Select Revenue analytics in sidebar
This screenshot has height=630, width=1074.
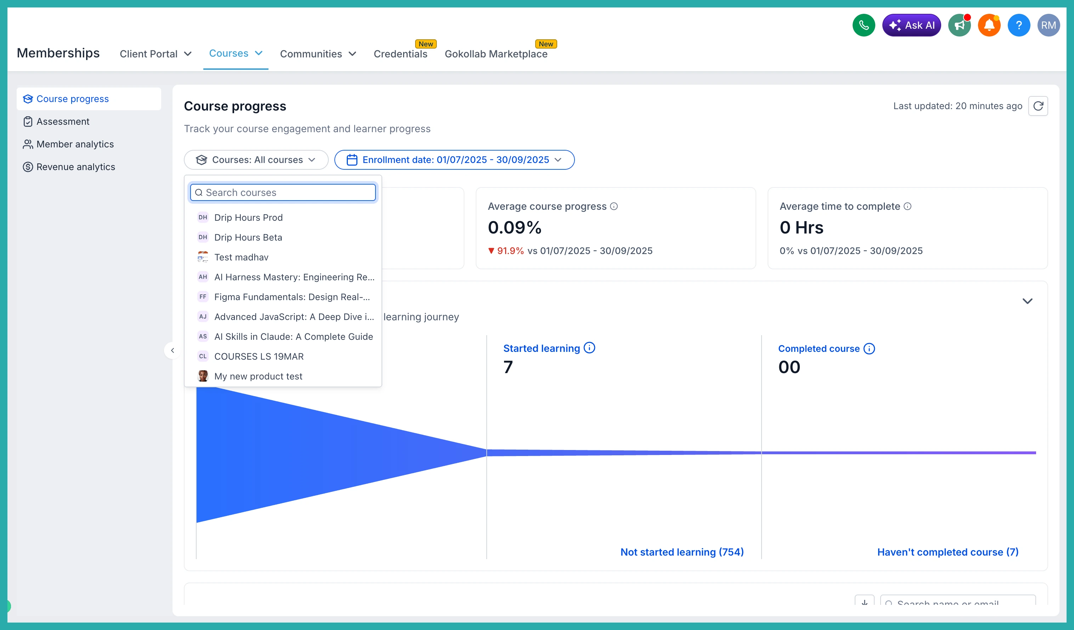pyautogui.click(x=89, y=167)
